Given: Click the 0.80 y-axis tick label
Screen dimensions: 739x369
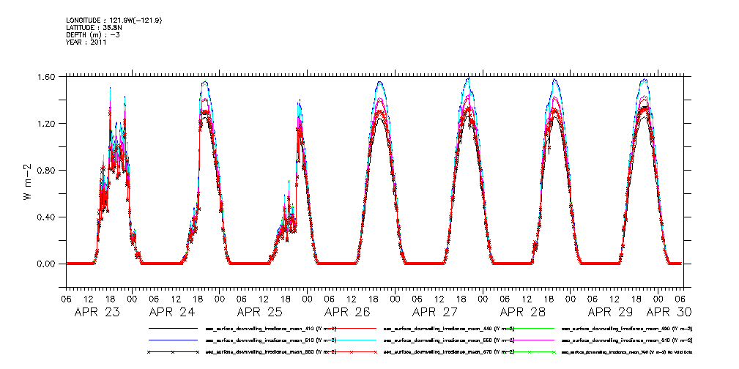Looking at the screenshot, I should (47, 170).
